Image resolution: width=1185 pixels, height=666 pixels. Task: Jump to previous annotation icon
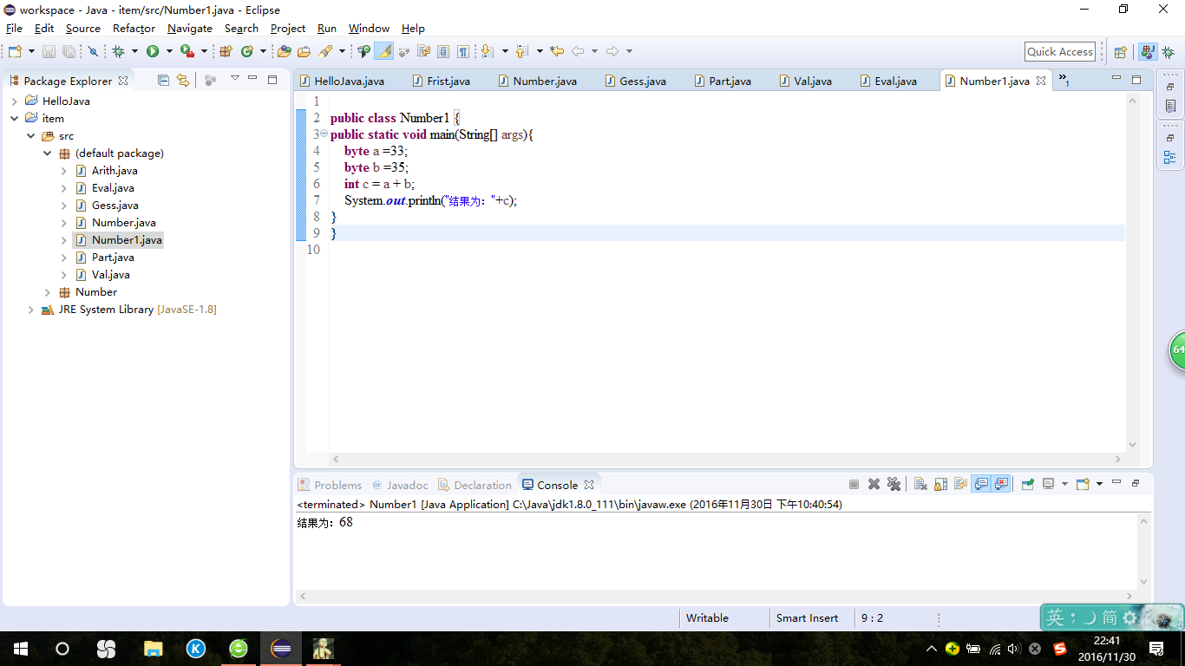pyautogui.click(x=520, y=51)
